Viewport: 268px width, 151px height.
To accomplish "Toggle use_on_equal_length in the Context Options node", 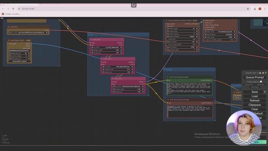I will tap(183, 44).
